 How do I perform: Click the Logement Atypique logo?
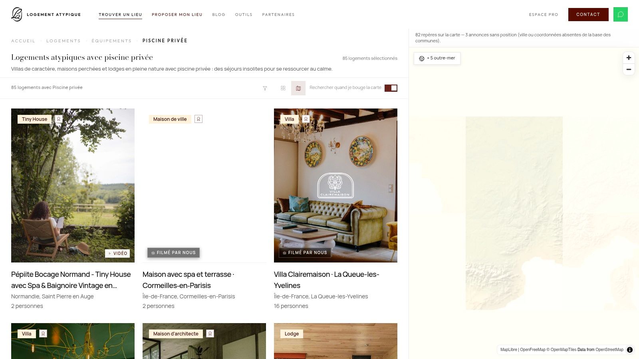(x=46, y=14)
